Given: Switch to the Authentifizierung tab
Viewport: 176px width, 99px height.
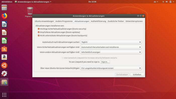Looking at the screenshot, I should pos(99,21).
